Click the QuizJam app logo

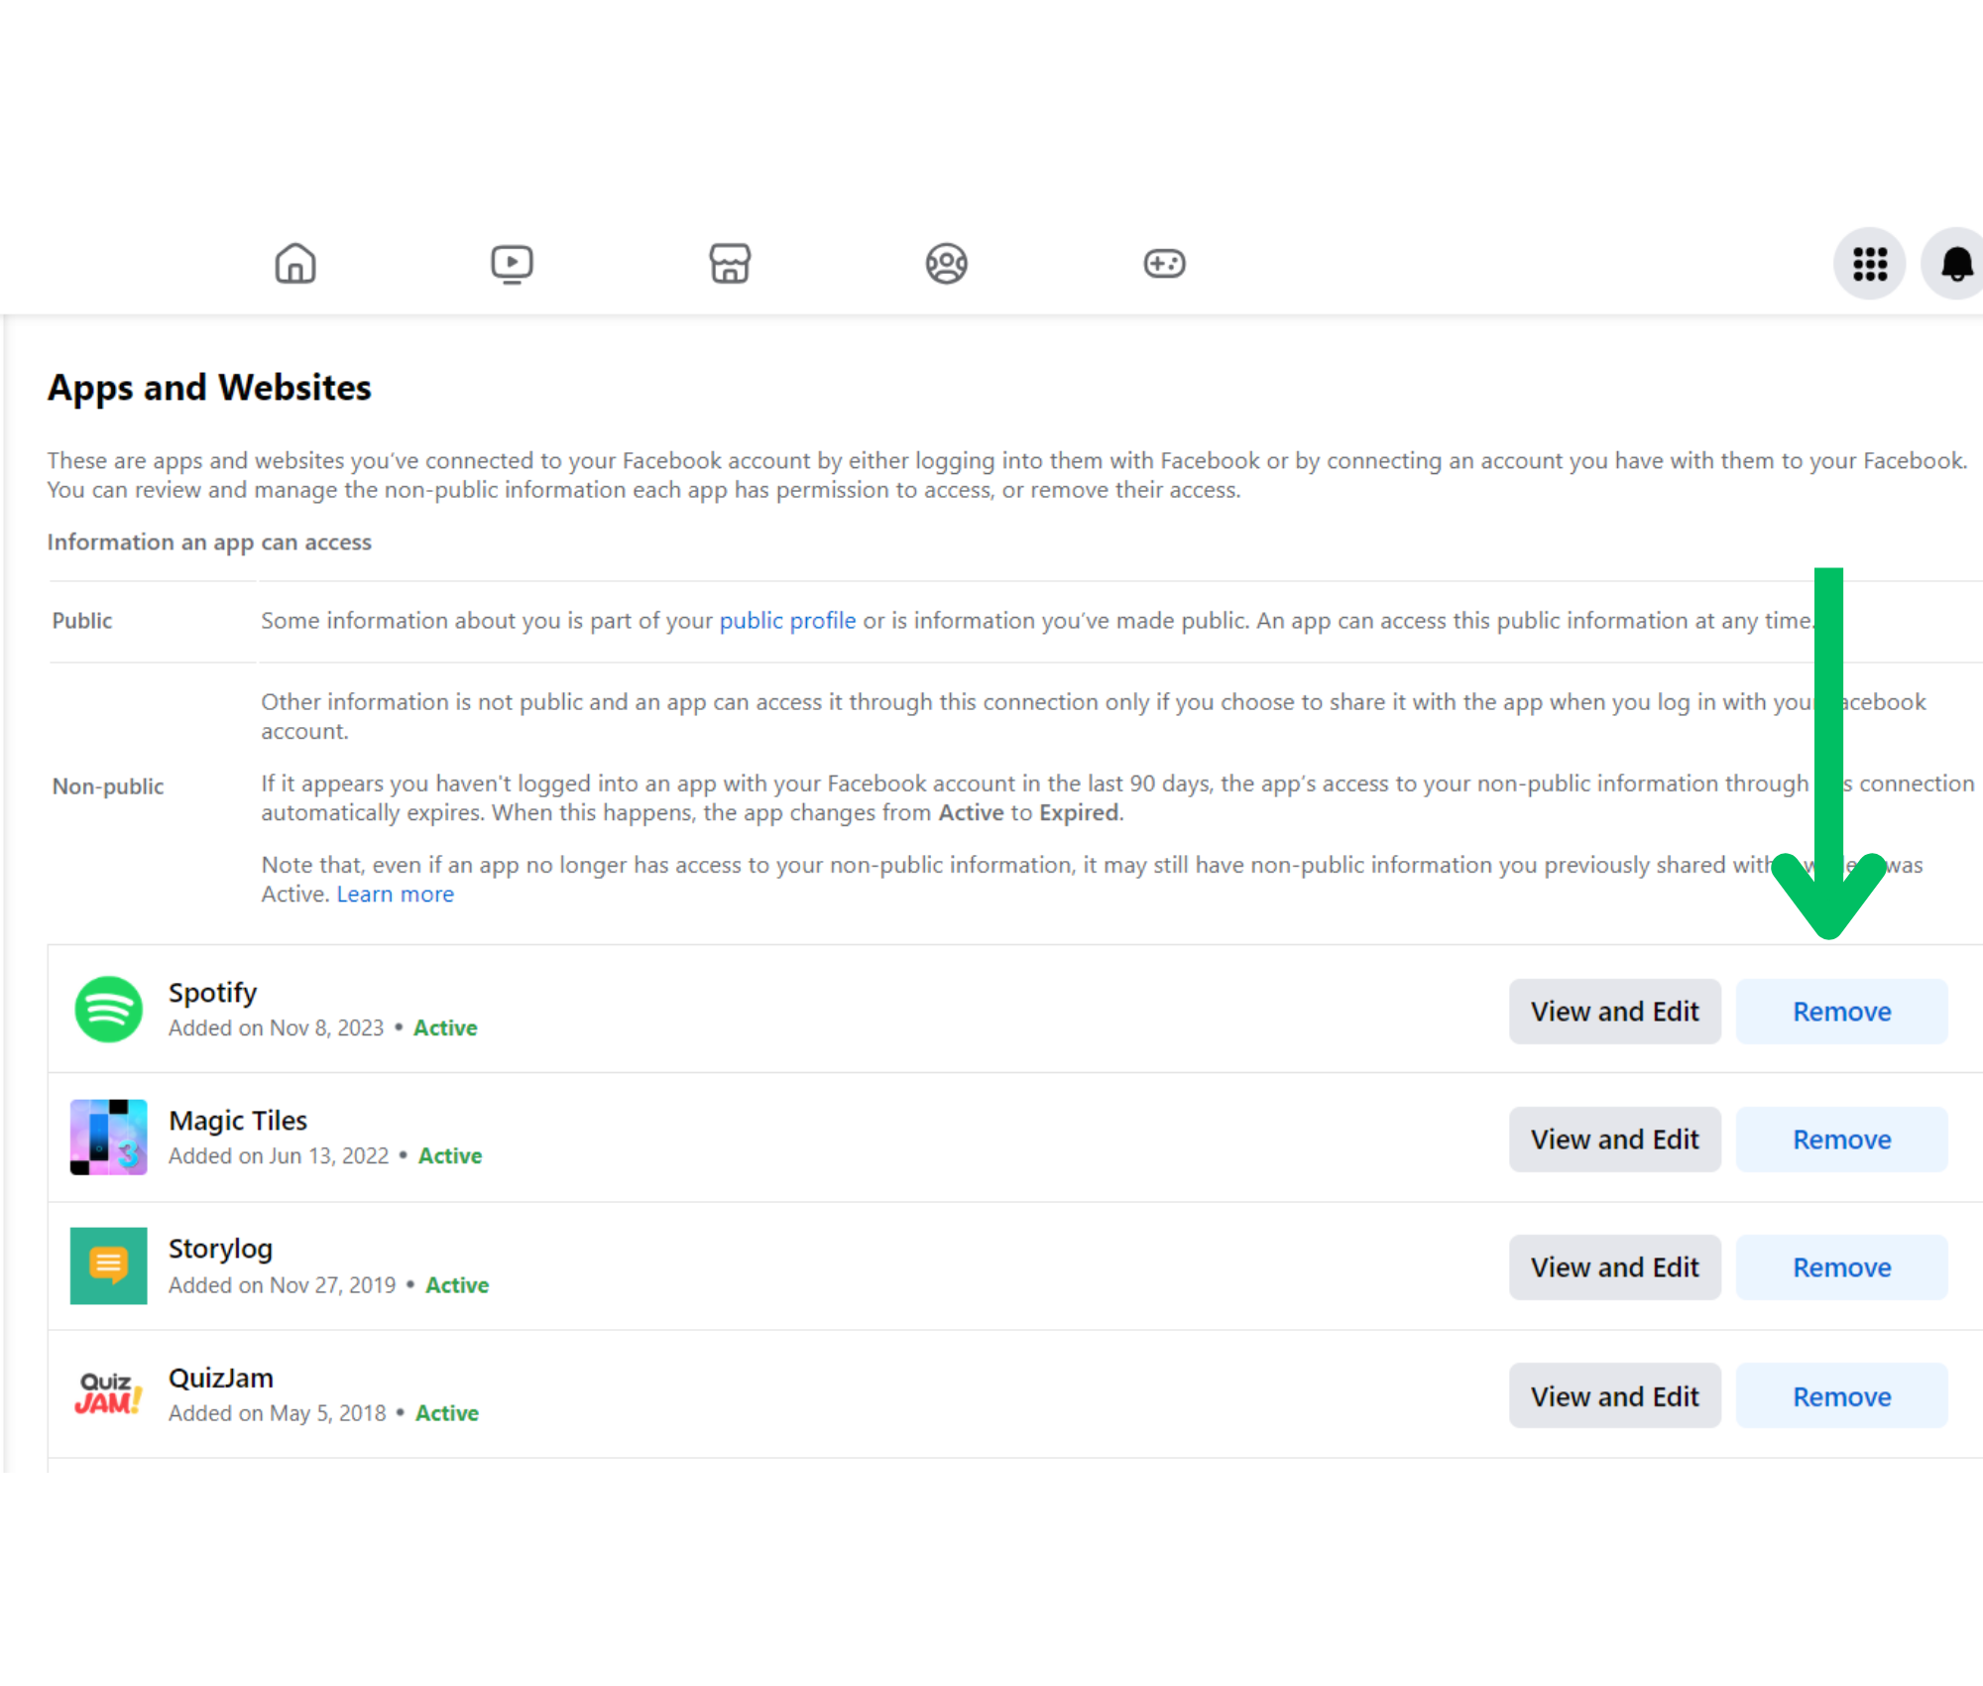coord(109,1394)
